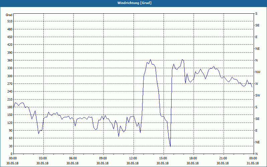Pick the 240 y-axis tick label
Screen dimensions: 267x167
point(10,92)
